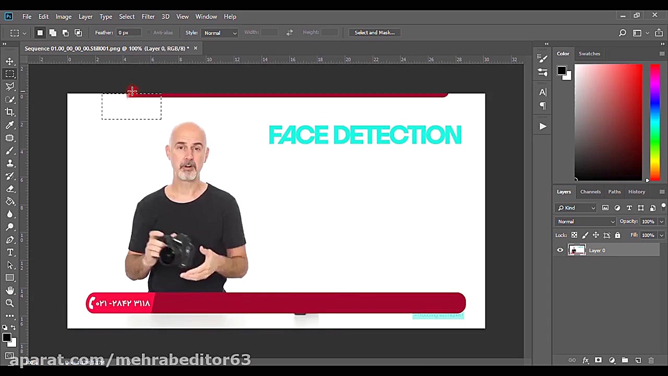The width and height of the screenshot is (668, 376).
Task: Select the Eyedropper tool
Action: point(10,125)
